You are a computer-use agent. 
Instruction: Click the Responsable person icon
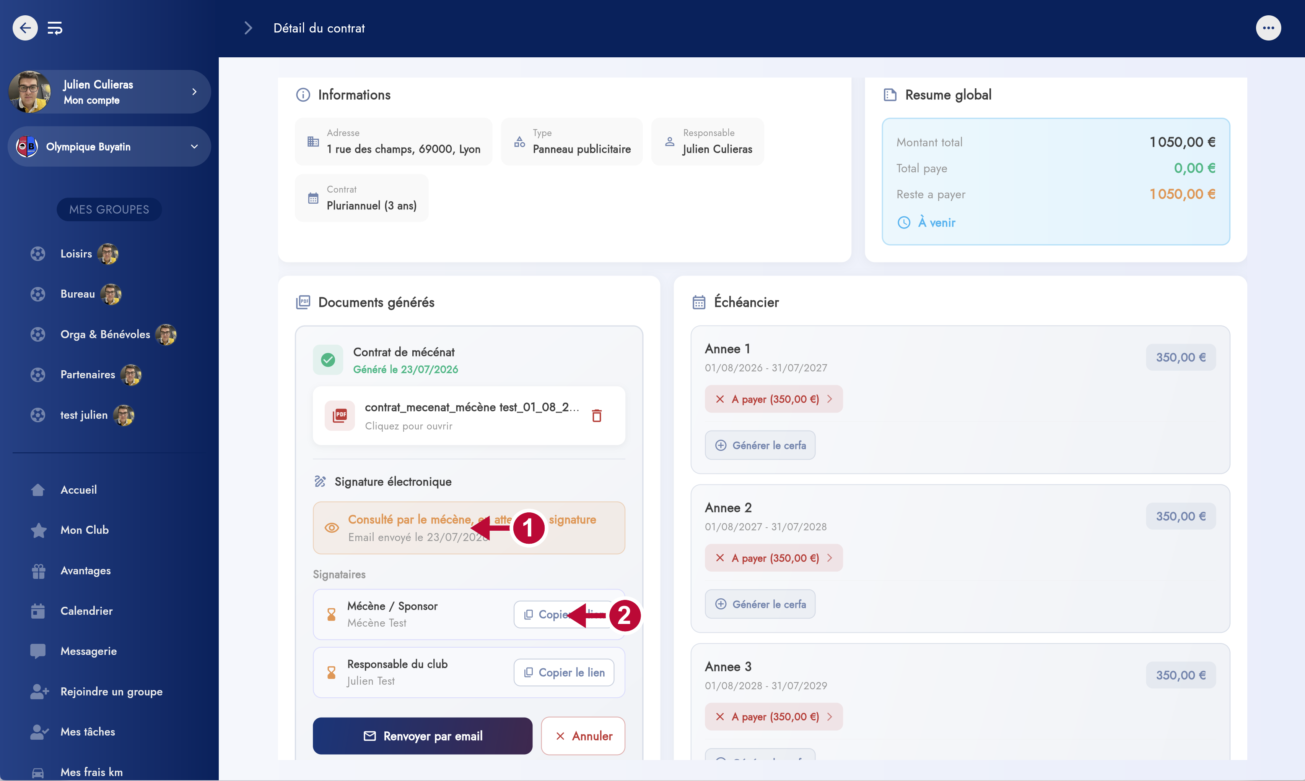point(669,142)
